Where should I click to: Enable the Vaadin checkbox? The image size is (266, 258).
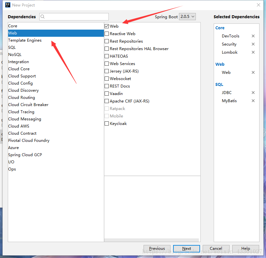click(107, 93)
